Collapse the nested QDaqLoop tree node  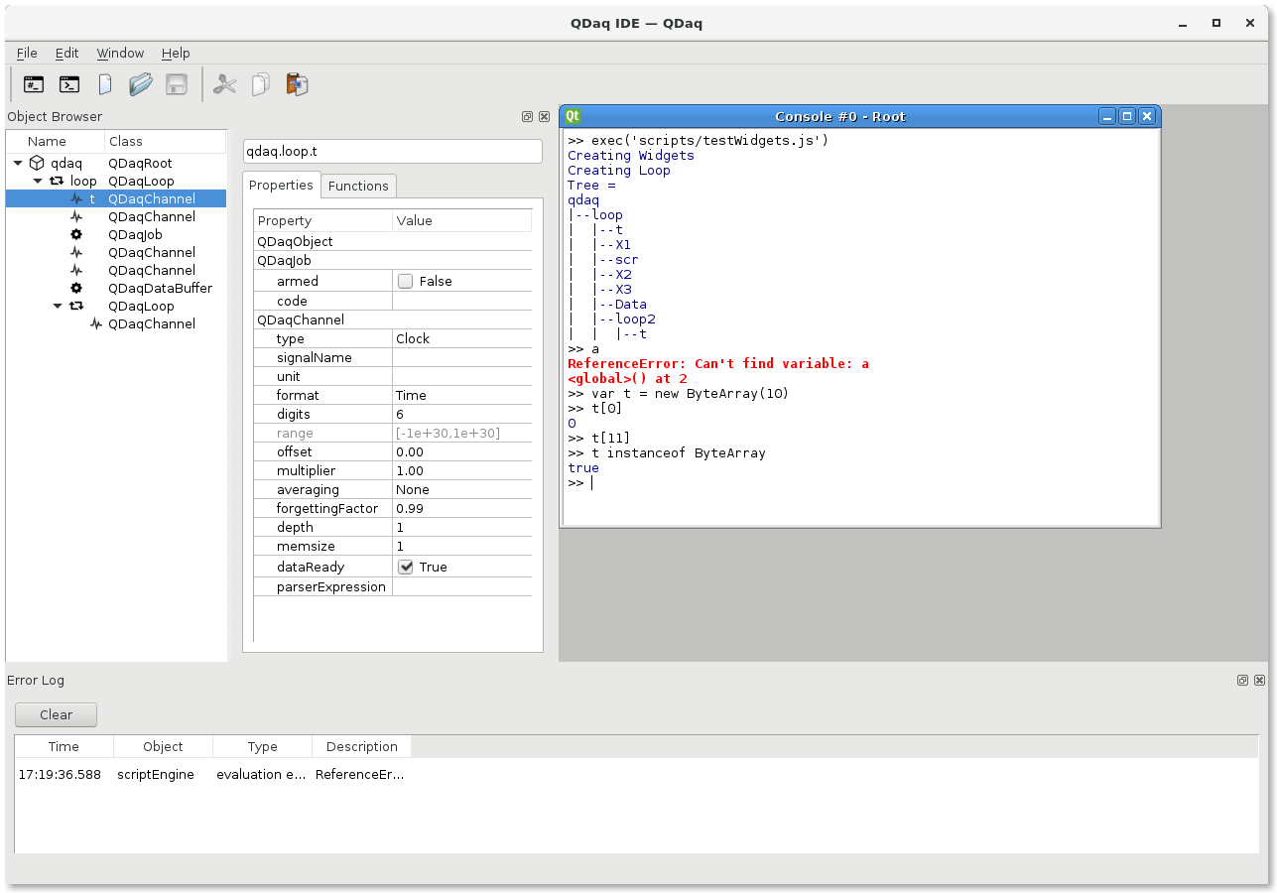pyautogui.click(x=58, y=306)
